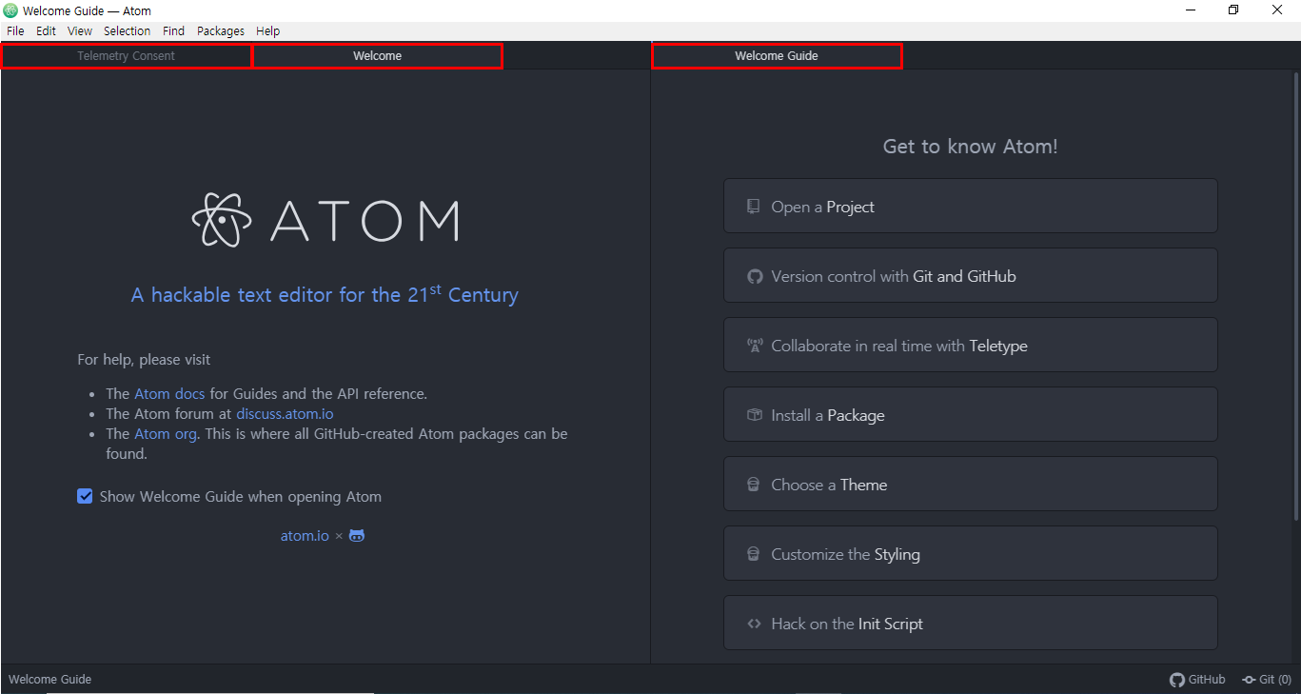Click the Get to know Atom! heading
Viewport: 1301px width, 694px height.
point(970,147)
